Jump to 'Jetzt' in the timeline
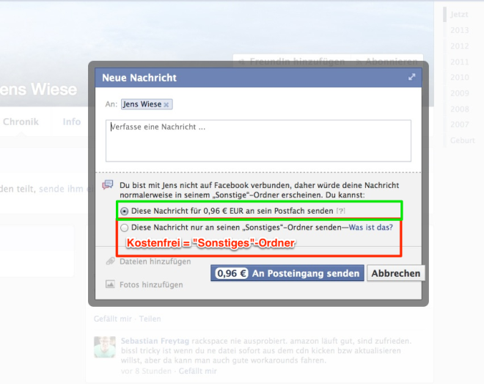This screenshot has height=384, width=484. coord(459,15)
